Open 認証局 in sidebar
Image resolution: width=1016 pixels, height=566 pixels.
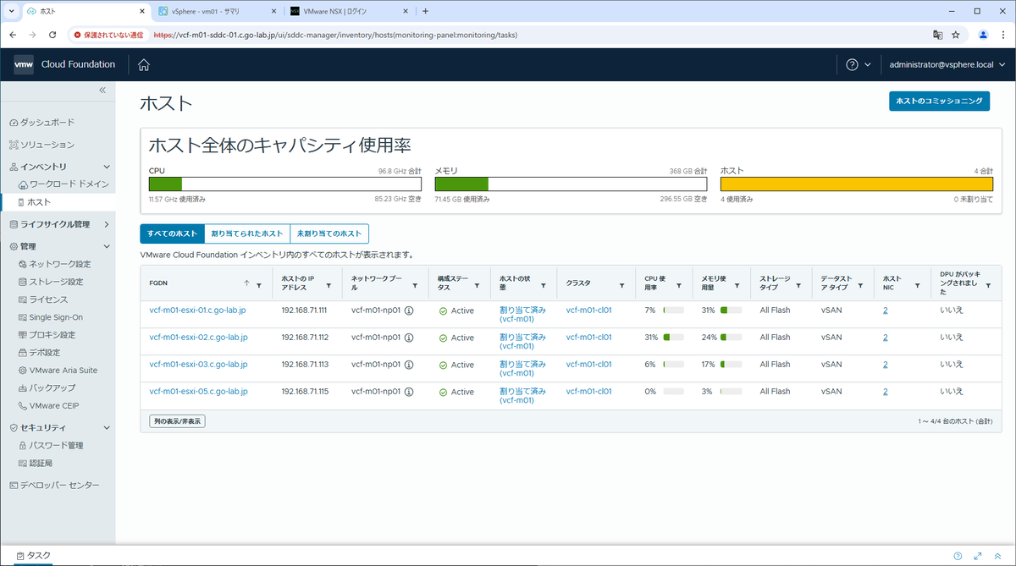click(x=36, y=463)
